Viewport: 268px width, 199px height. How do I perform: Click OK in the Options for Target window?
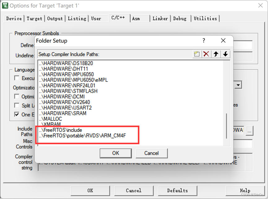[90, 190]
